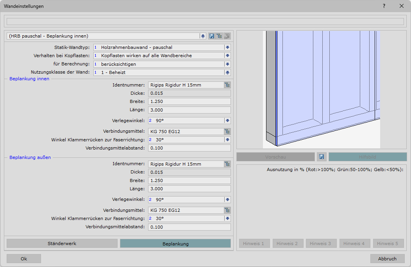The image size is (411, 267).
Task: Browse Identnummer material for Beplankung innen
Action: coord(227,85)
